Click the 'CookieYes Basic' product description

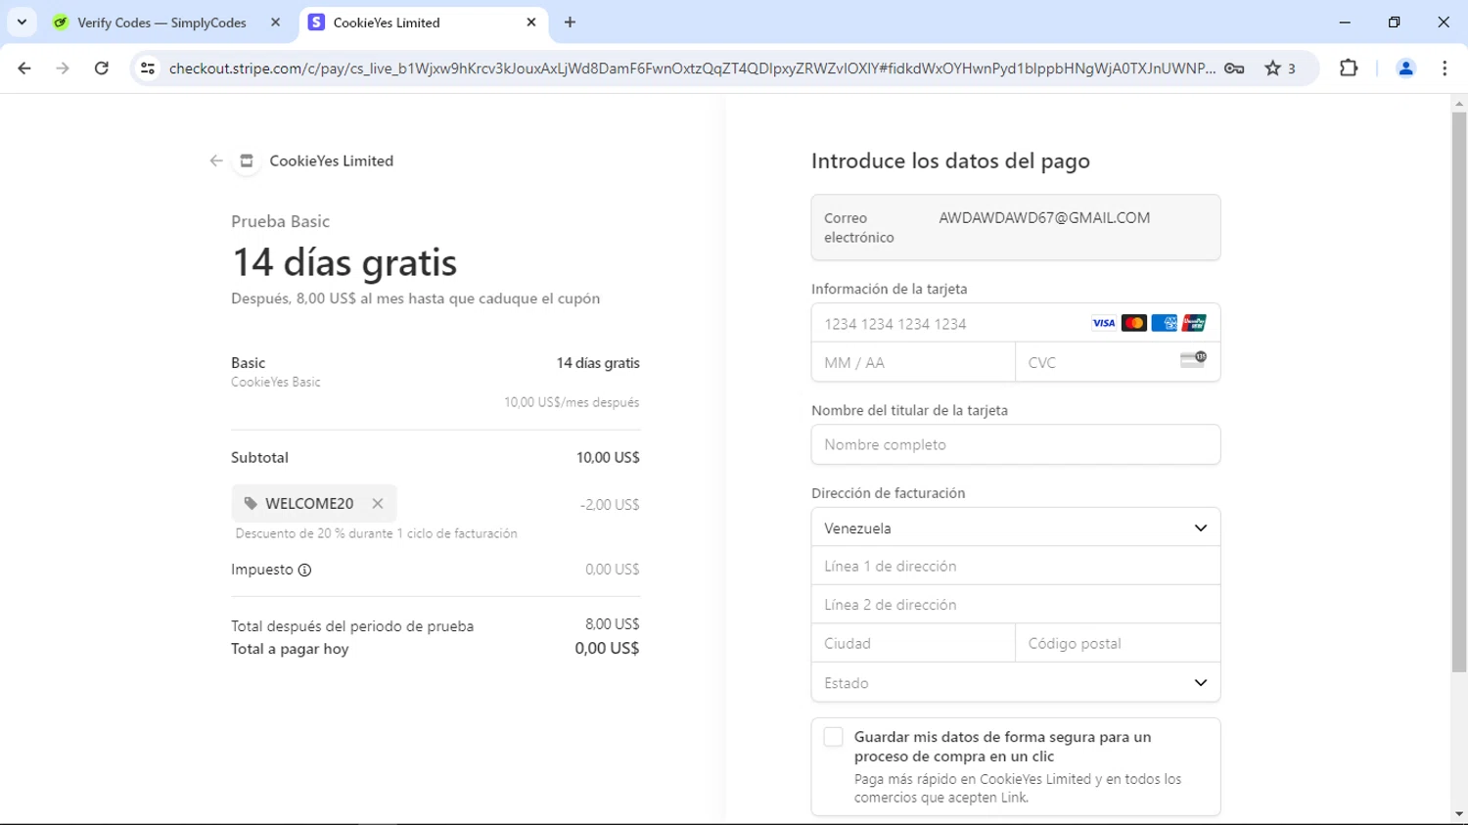tap(276, 383)
